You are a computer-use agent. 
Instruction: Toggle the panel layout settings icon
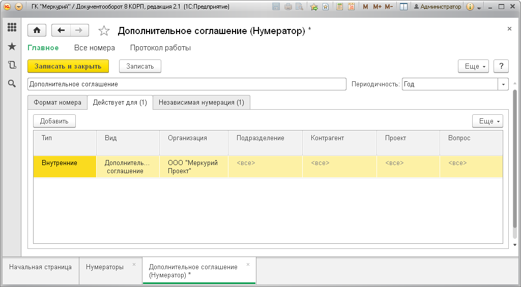click(403, 7)
